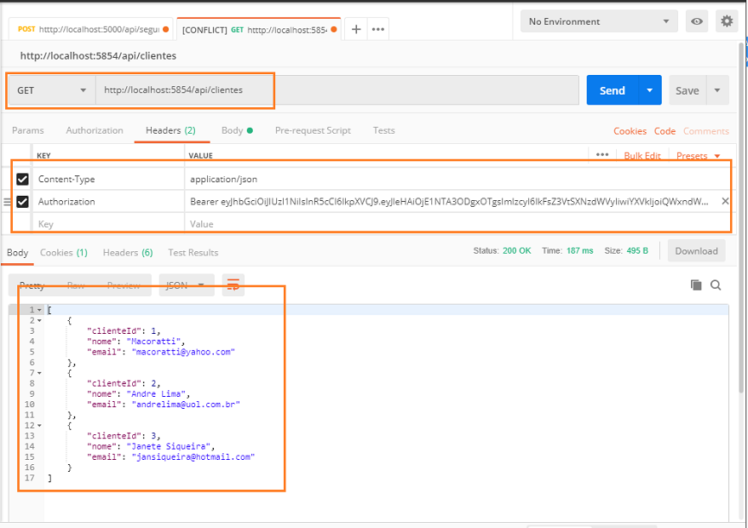Screen dimensions: 748x528
Task: Grab the Authorization row drag handle
Action: coord(7,202)
